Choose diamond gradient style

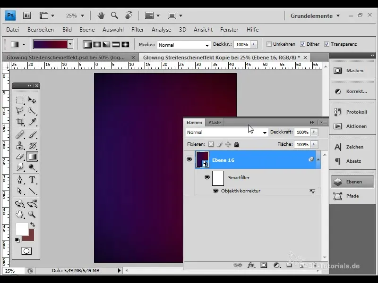point(125,44)
